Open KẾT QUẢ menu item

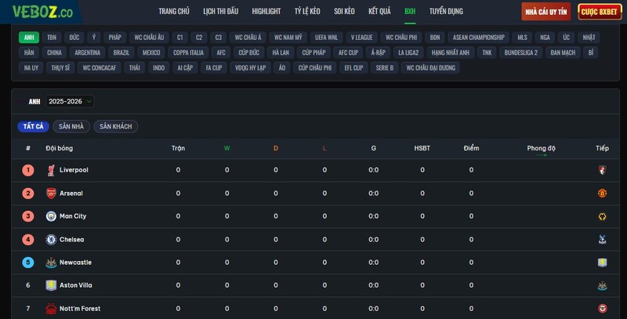tap(379, 12)
